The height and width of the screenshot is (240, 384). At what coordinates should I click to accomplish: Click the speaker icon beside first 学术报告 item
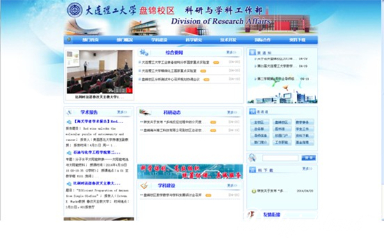69,121
